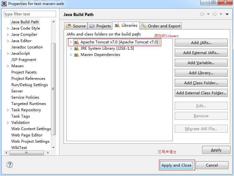Viewport: 234px width, 176px height.
Task: Expand the Java Editor node
Action: coord(8,41)
